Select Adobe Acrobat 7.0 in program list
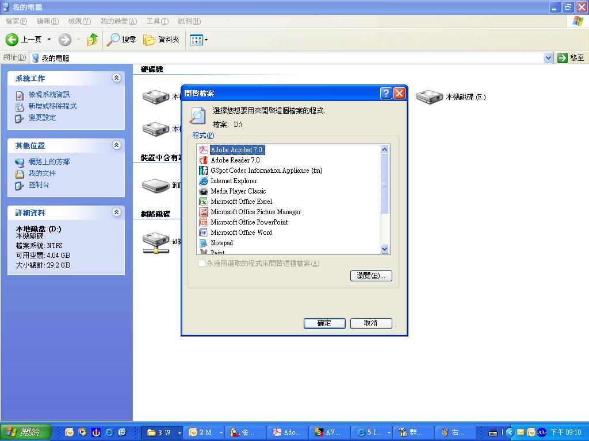Image resolution: width=589 pixels, height=441 pixels. pos(236,150)
